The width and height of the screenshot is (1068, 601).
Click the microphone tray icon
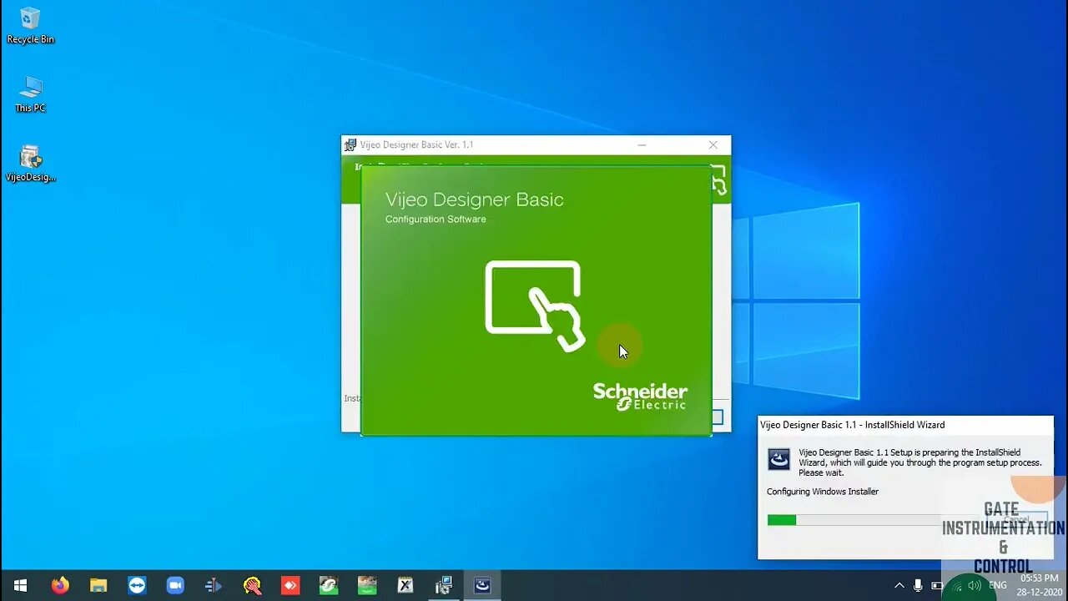pyautogui.click(x=918, y=585)
